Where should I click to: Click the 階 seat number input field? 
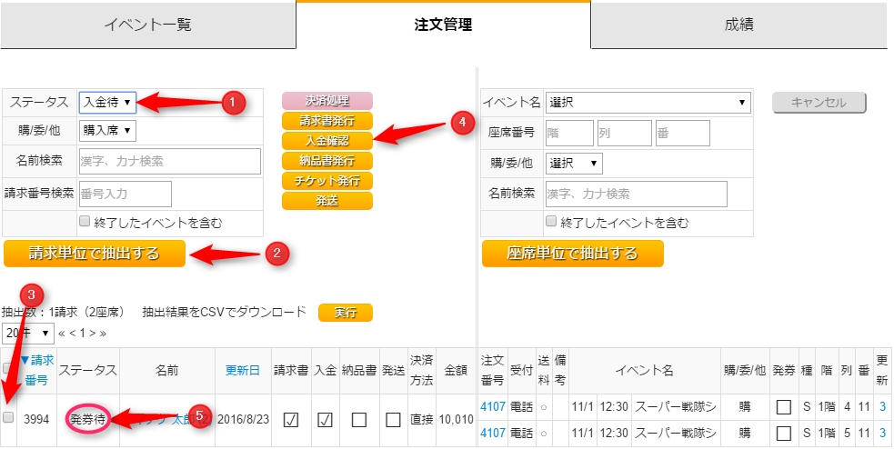[568, 134]
